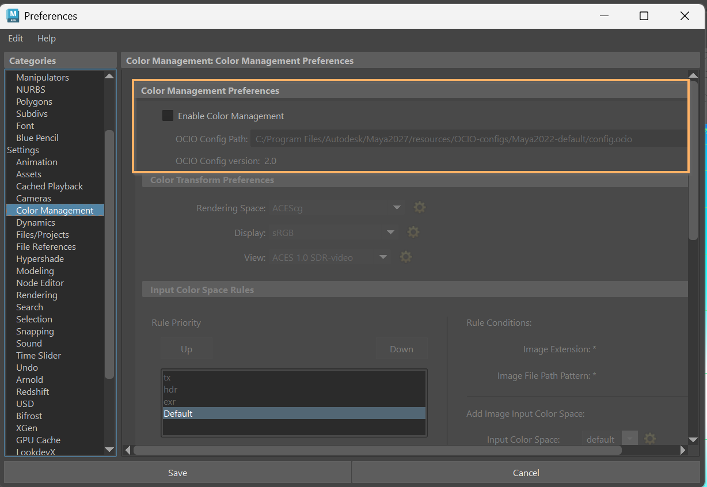Open the Edit menu
Screen dimensions: 707x487
16,39
